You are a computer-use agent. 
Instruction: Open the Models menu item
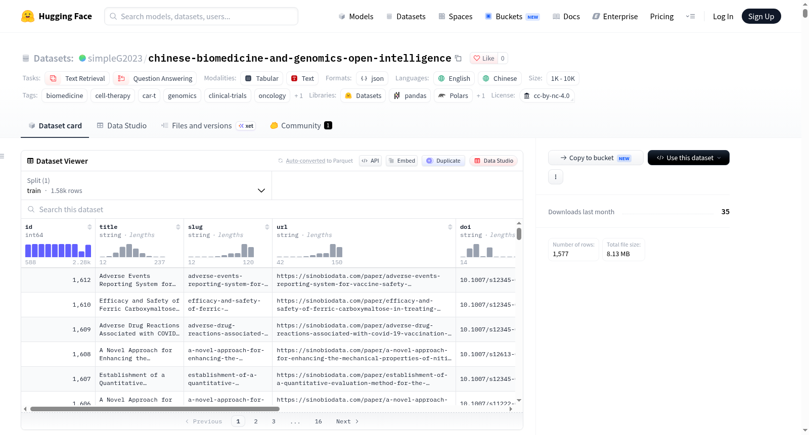click(356, 16)
